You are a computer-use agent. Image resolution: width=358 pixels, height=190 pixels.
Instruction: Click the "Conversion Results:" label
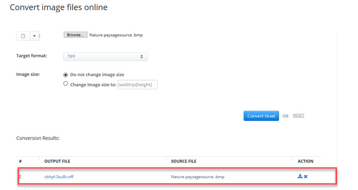tap(38, 138)
